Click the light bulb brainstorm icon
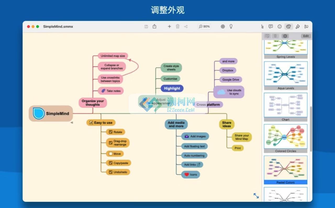This screenshot has height=208, width=335. pyautogui.click(x=231, y=26)
